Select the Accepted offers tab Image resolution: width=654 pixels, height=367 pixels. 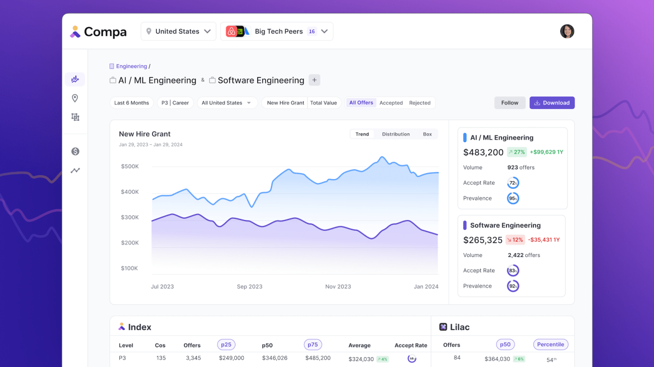pyautogui.click(x=391, y=103)
